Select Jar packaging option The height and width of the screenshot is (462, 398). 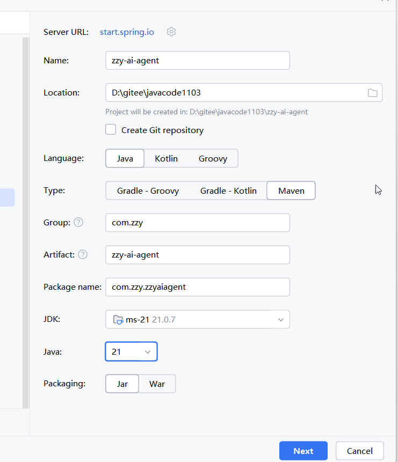[122, 384]
